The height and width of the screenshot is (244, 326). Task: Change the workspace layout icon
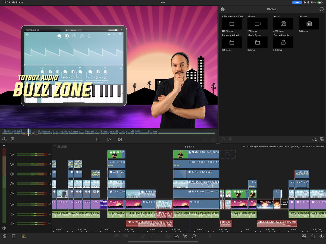tap(304, 236)
